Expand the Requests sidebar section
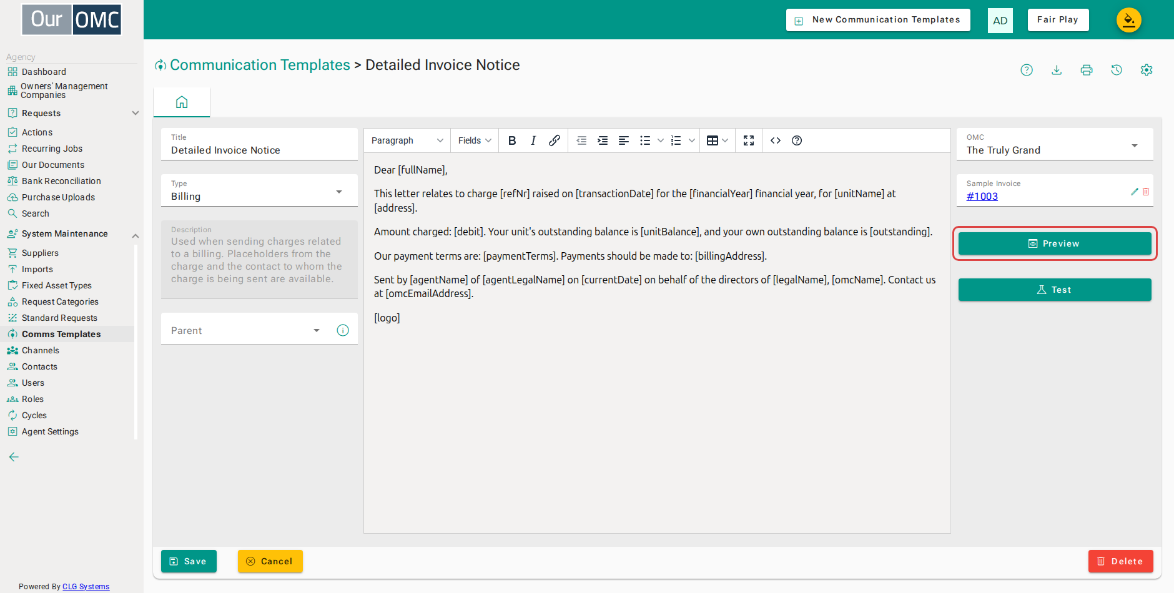Image resolution: width=1174 pixels, height=593 pixels. (136, 113)
